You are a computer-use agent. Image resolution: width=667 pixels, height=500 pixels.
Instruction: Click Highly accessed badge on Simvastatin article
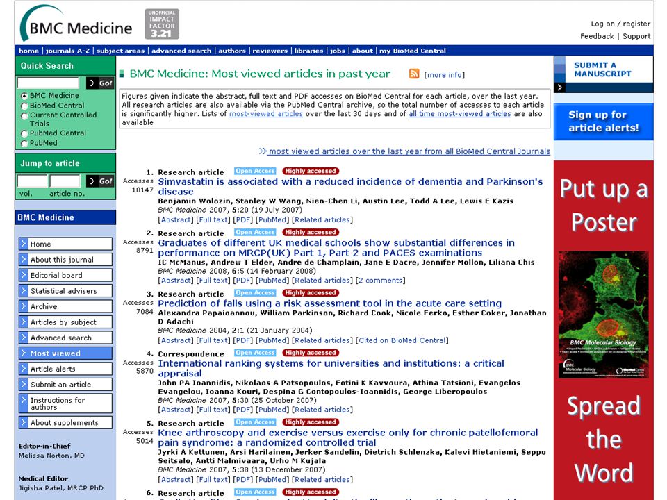click(311, 171)
